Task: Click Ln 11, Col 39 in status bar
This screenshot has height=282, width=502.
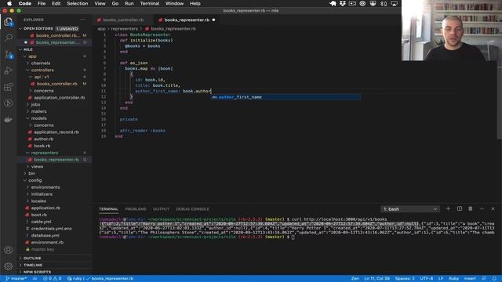Action: (x=376, y=279)
